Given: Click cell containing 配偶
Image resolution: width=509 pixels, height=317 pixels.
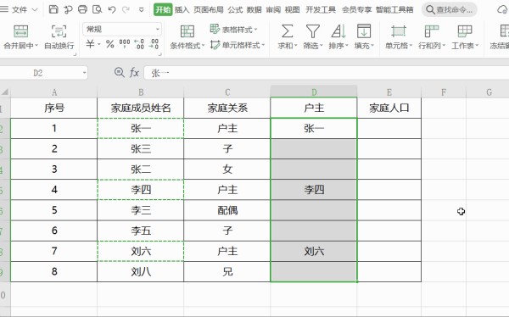Looking at the screenshot, I should [x=227, y=210].
